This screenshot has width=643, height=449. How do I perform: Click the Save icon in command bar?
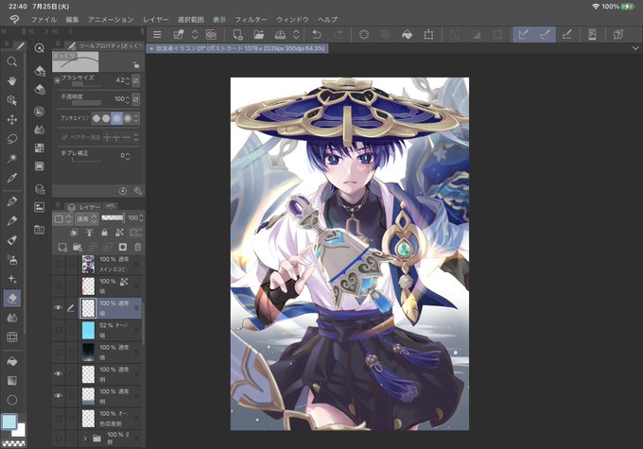click(x=280, y=34)
